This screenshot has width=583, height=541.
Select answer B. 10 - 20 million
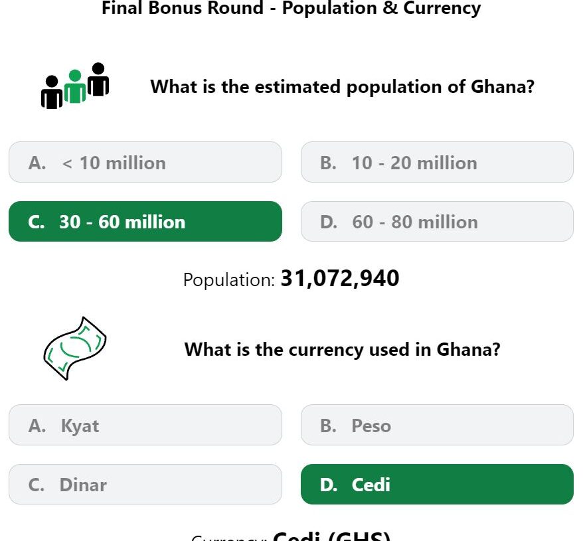coord(437,162)
